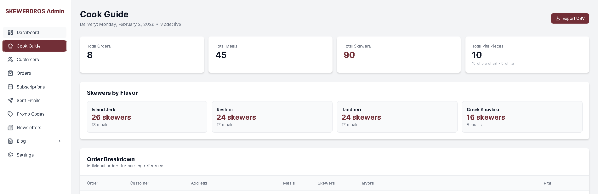Viewport: 598px width, 194px height.
Task: Click the Promo Codes tag icon
Action: [x=10, y=114]
